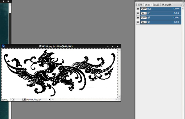Close the 34324.jpg document window

tap(117, 47)
